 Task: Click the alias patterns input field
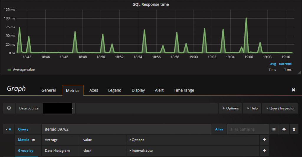248,129
